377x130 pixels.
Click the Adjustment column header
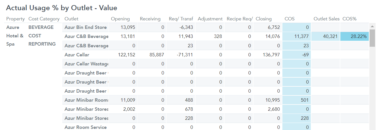[210, 19]
